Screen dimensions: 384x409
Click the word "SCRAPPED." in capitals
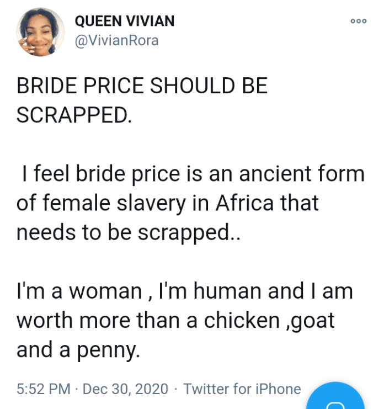(x=74, y=114)
